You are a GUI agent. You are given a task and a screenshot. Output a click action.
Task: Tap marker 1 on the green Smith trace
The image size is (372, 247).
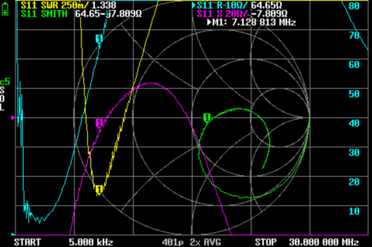(x=206, y=118)
